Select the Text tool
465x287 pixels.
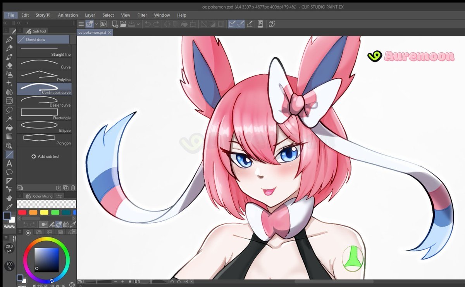(9, 163)
